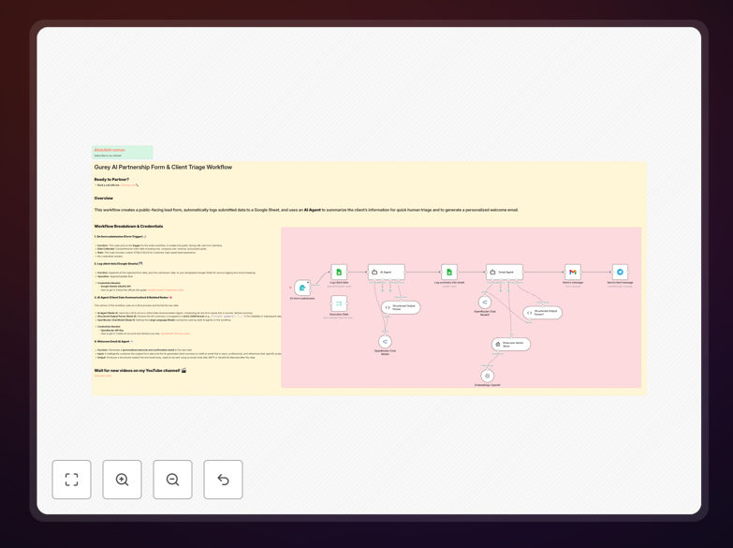Open the Subscribe link under the YouTube heading
This screenshot has width=733, height=548.
pyautogui.click(x=103, y=376)
